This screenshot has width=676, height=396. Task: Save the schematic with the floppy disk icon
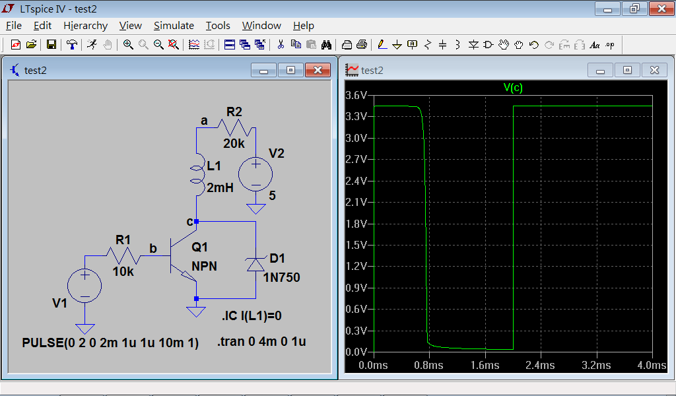(51, 44)
